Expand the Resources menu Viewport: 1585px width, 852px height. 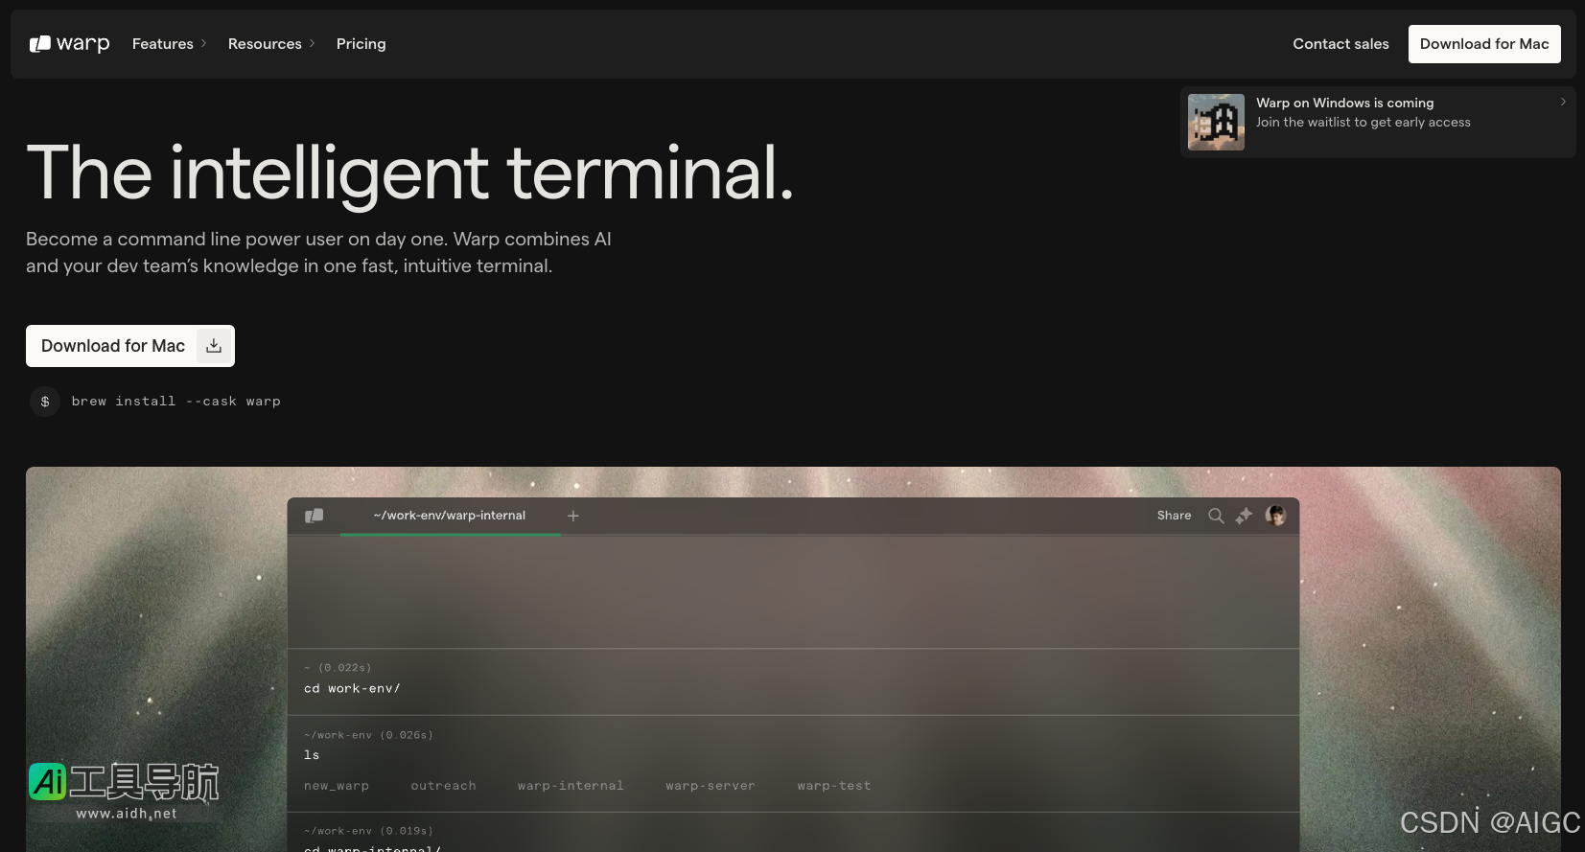[x=271, y=44]
